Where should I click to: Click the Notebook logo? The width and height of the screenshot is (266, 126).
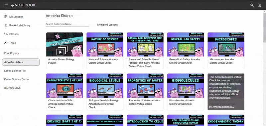(23, 5)
